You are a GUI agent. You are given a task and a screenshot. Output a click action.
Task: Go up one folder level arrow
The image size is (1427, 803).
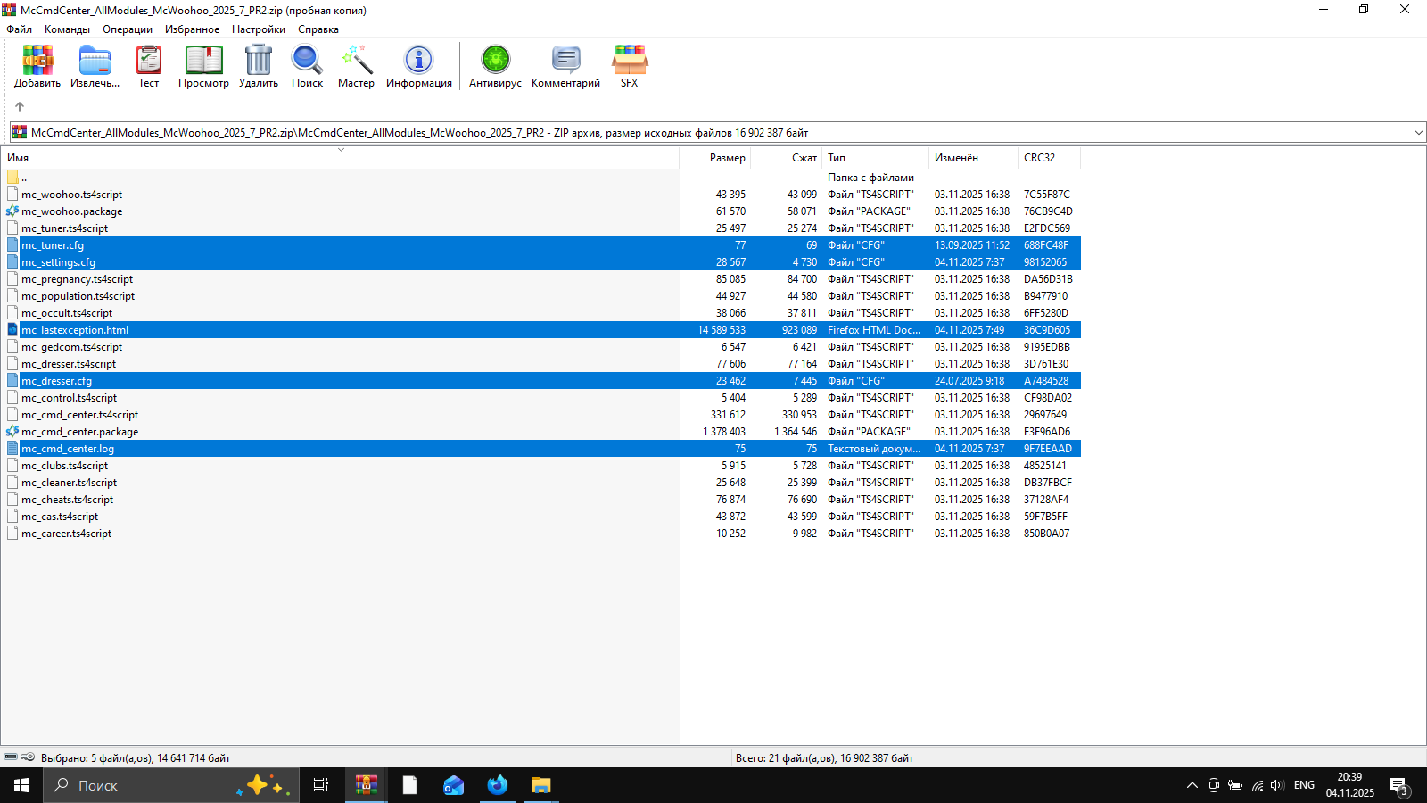[x=20, y=106]
